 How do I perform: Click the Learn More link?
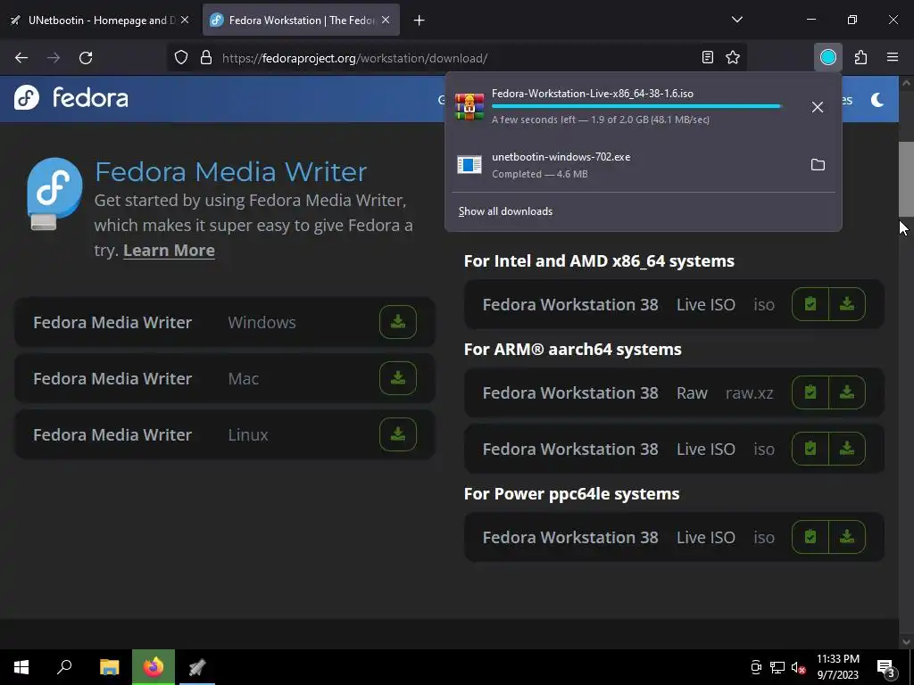click(x=169, y=250)
